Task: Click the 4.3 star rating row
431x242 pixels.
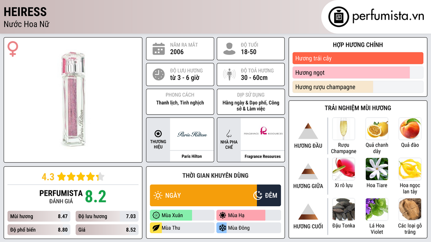Action: point(73,177)
